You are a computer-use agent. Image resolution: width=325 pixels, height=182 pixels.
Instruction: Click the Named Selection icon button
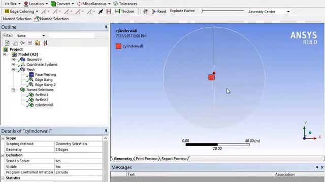click(x=51, y=19)
